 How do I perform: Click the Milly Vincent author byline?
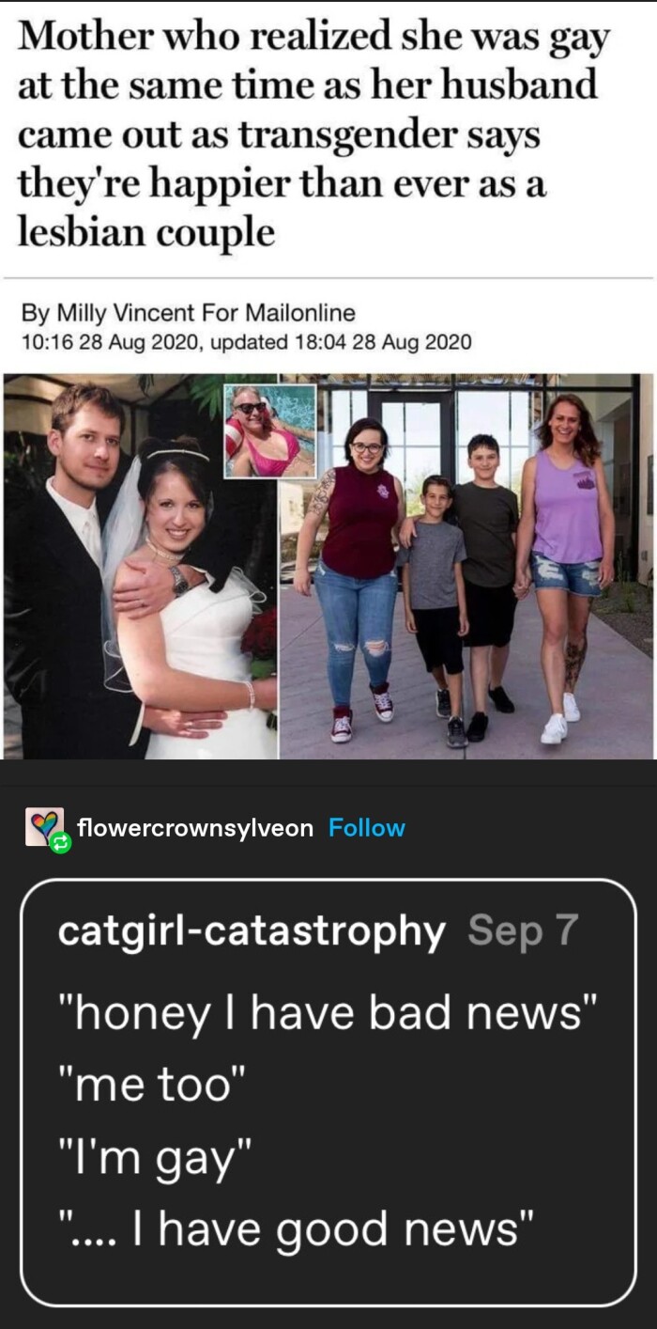click(187, 312)
